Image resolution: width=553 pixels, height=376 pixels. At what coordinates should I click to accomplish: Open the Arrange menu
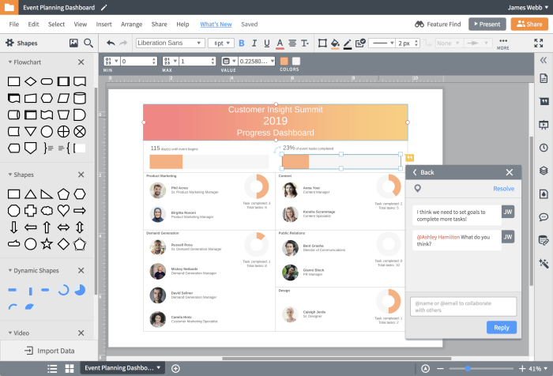[132, 24]
